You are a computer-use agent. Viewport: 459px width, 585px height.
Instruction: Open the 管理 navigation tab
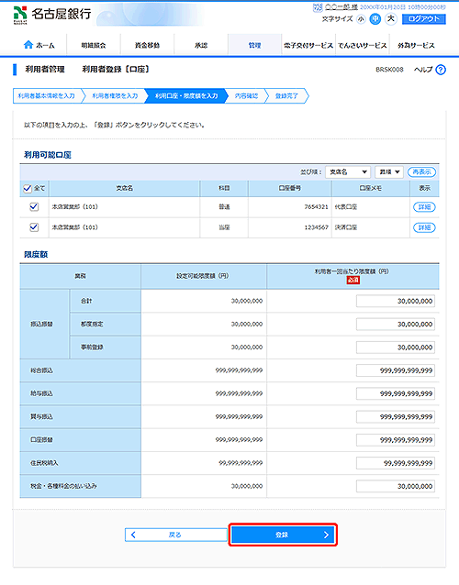[x=254, y=45]
